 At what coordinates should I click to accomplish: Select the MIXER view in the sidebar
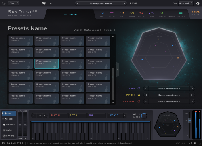[9, 119]
